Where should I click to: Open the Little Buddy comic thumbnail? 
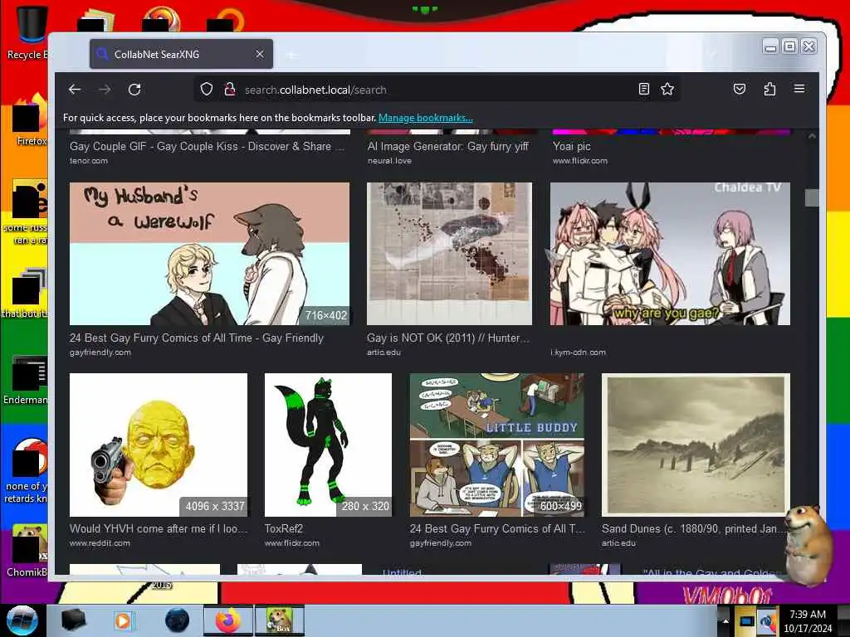pos(497,445)
